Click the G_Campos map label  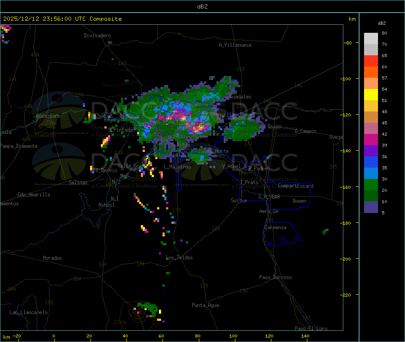(x=306, y=131)
